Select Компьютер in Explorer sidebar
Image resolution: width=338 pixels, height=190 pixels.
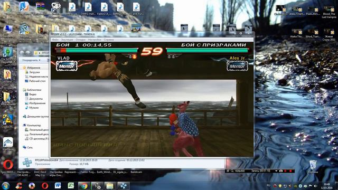(32, 125)
